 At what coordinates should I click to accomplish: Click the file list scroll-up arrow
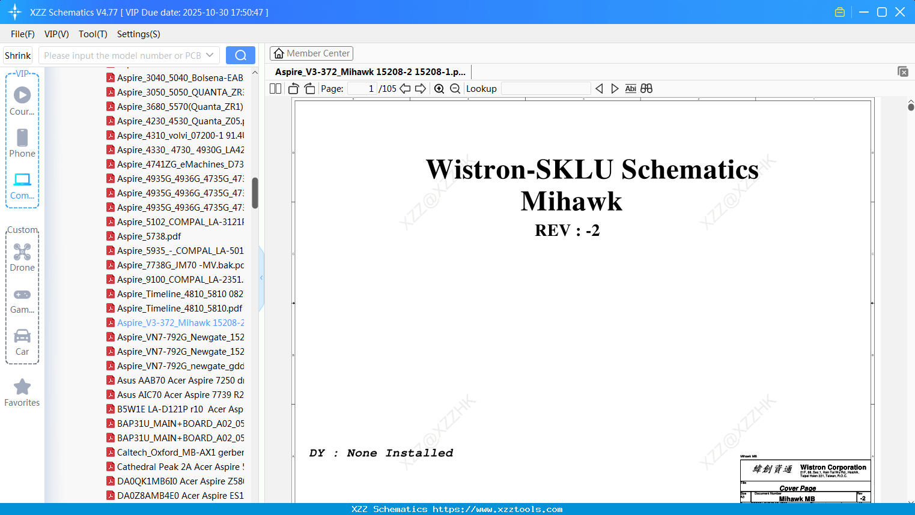point(255,73)
